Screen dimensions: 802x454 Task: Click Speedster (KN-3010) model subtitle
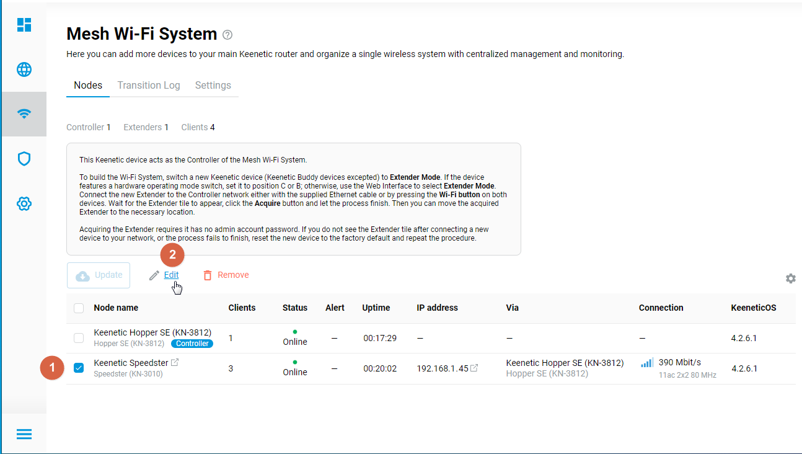point(128,374)
